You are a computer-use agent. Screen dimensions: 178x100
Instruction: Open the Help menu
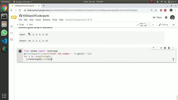point(61,20)
